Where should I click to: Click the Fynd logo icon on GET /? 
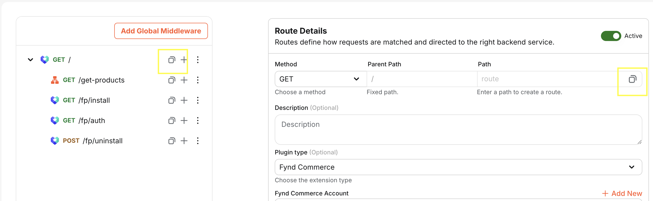(x=45, y=60)
